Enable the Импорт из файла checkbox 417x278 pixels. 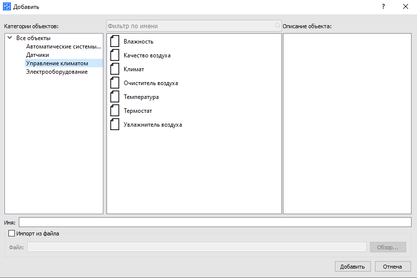12,233
